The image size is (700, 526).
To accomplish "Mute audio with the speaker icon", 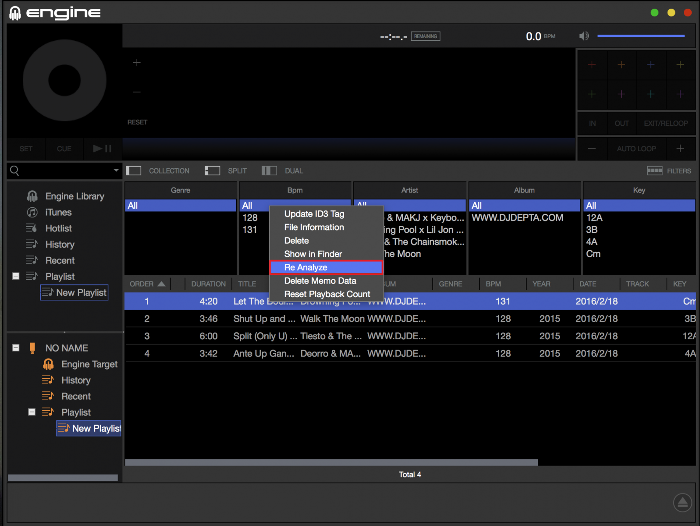I will [x=584, y=36].
